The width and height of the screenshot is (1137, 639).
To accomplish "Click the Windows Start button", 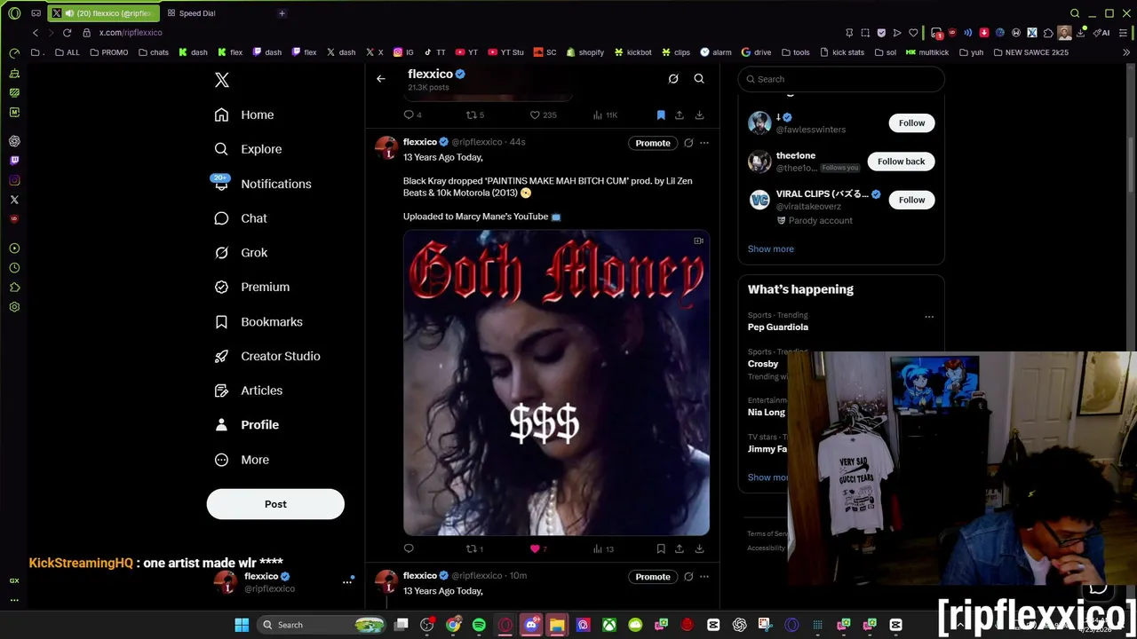I will click(x=242, y=625).
